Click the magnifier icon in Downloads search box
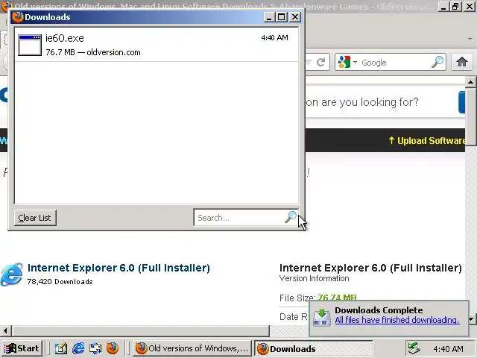 (x=291, y=217)
